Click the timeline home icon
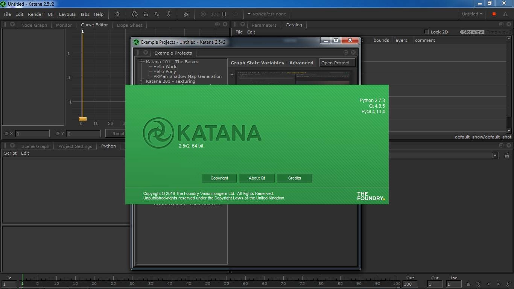The image size is (514, 289). (x=468, y=284)
